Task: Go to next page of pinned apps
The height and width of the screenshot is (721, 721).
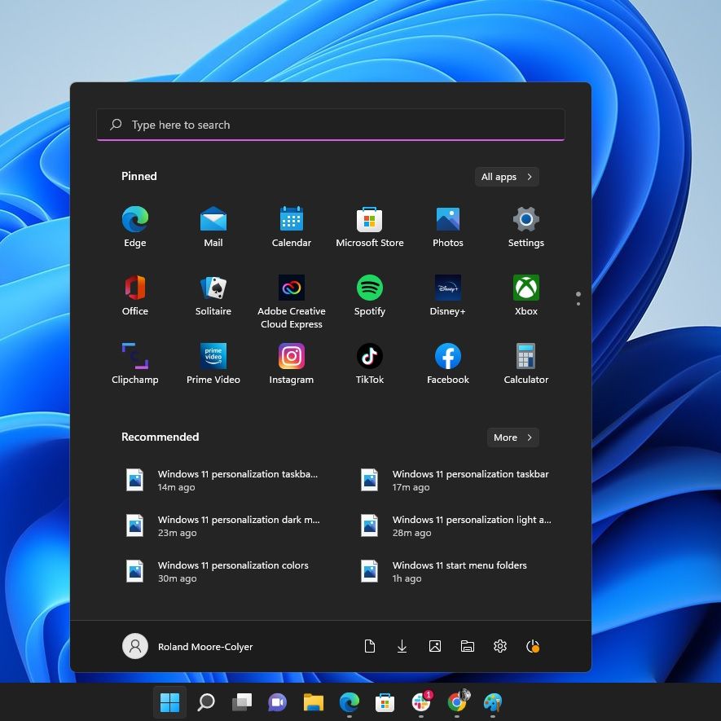Action: coord(578,304)
